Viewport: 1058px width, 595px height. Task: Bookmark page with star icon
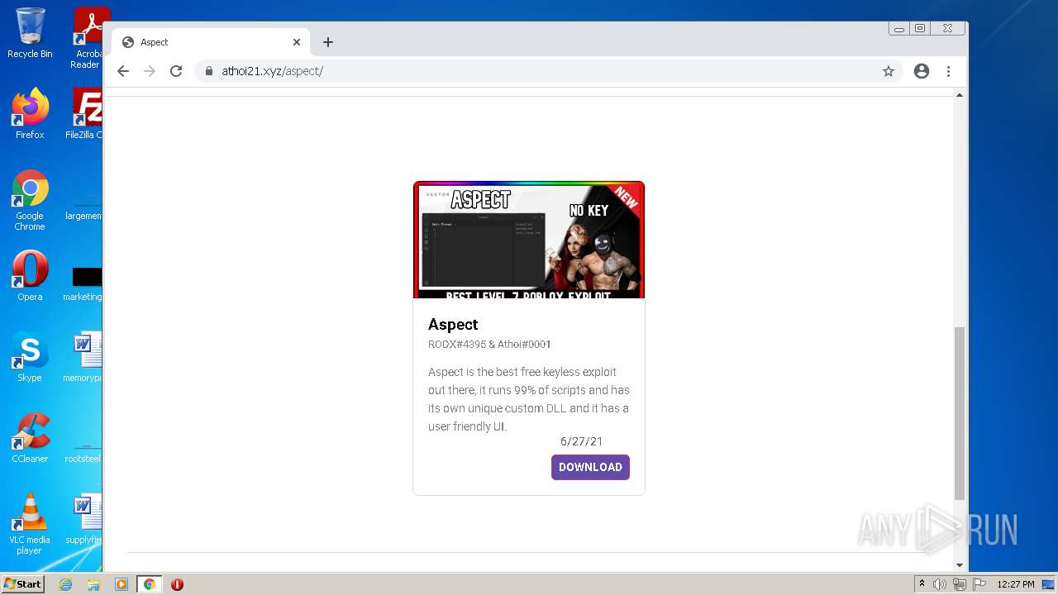pyautogui.click(x=889, y=71)
